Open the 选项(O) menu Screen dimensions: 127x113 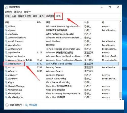18,12
